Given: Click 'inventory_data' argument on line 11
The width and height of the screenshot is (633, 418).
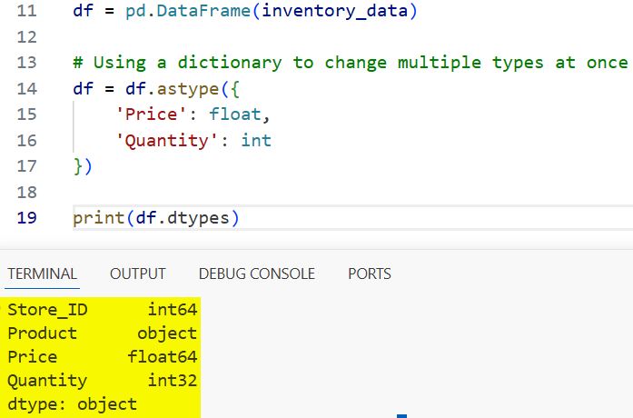Looking at the screenshot, I should pyautogui.click(x=335, y=11).
